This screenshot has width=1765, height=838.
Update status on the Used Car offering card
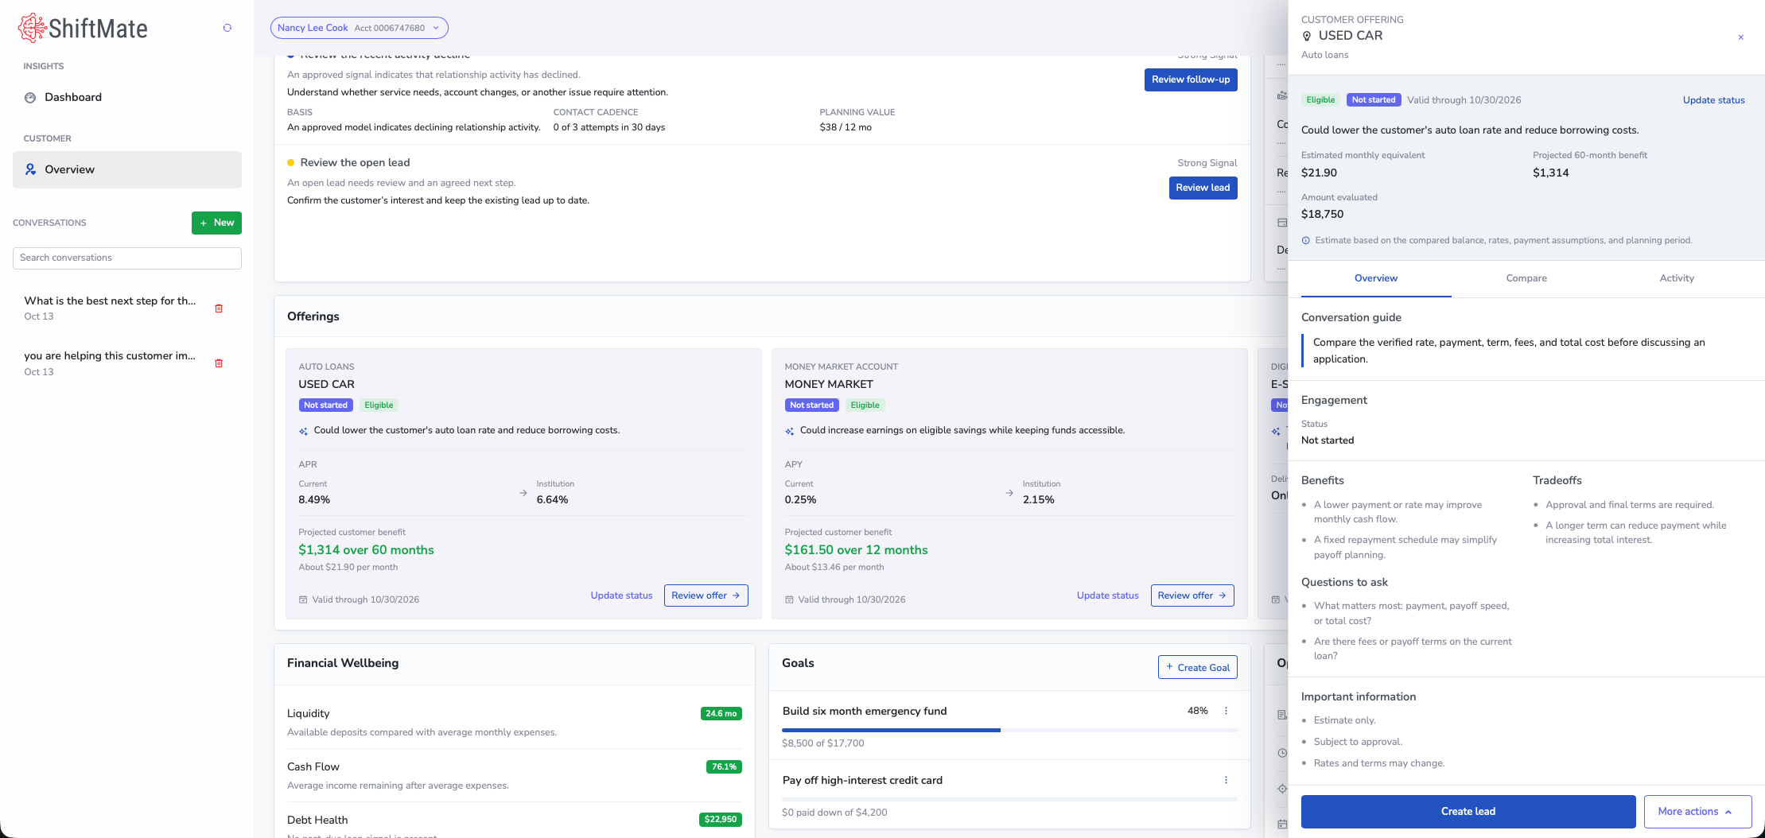tap(621, 596)
